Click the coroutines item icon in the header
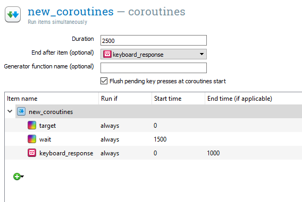The image size is (302, 202). click(13, 14)
